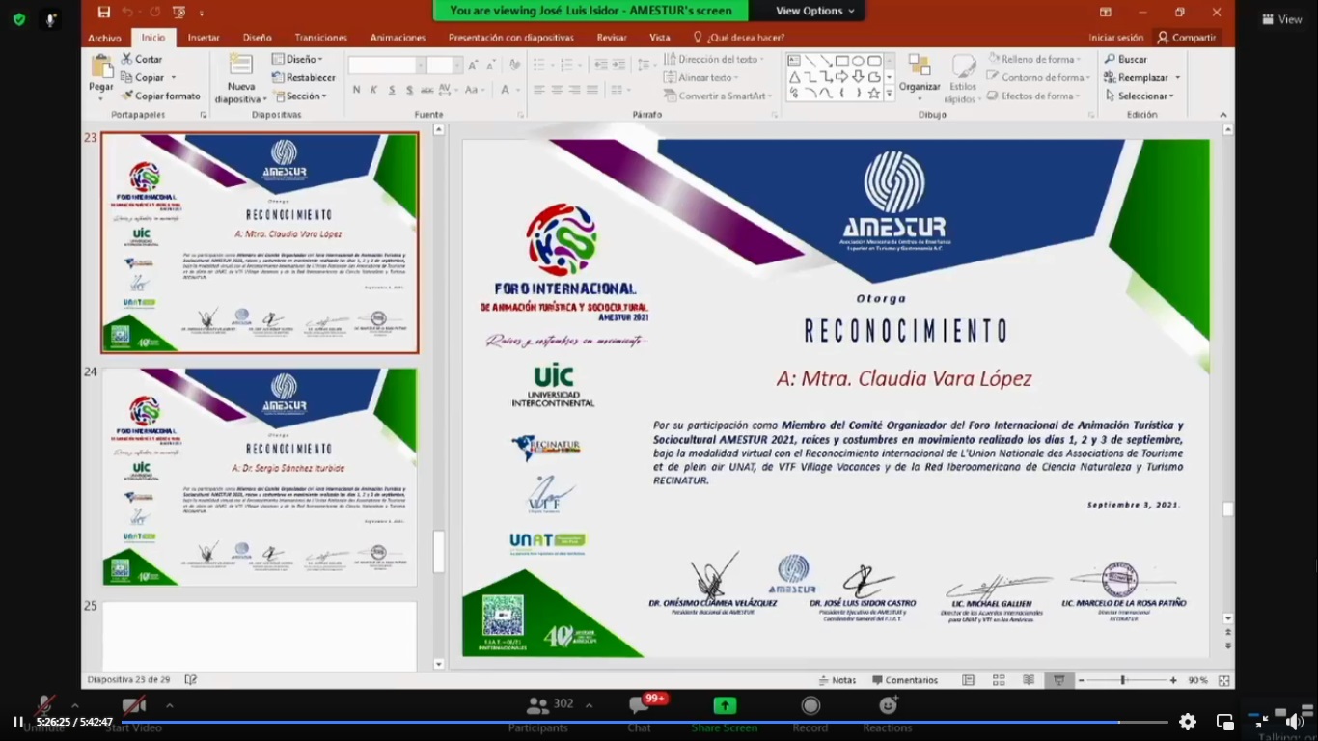Toggle bold N formatting

tap(357, 90)
